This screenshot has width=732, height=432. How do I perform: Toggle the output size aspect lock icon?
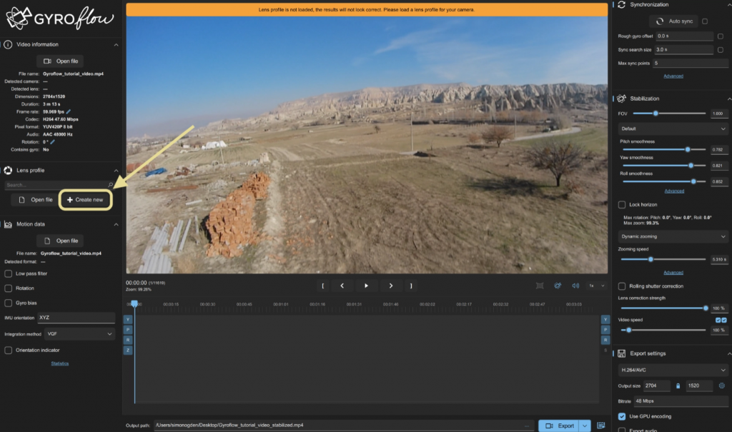678,386
